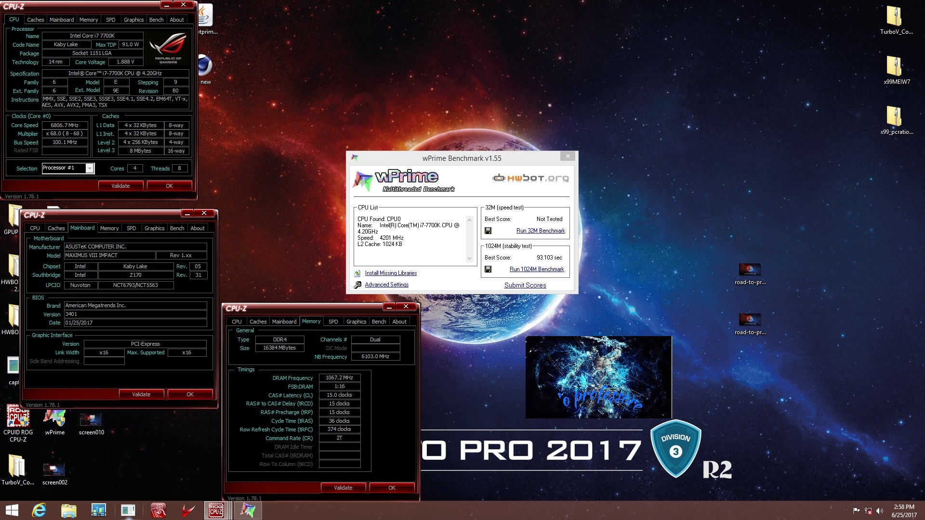Open x99_pcratio zip archive on desktop
Screen dimensions: 925x520
[x=896, y=120]
